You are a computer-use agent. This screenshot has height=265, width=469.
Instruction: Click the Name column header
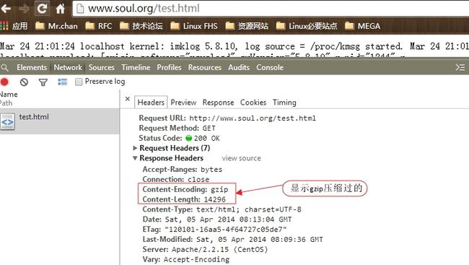(x=9, y=95)
